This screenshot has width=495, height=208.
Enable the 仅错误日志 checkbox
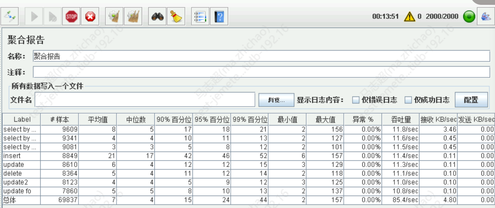356,100
